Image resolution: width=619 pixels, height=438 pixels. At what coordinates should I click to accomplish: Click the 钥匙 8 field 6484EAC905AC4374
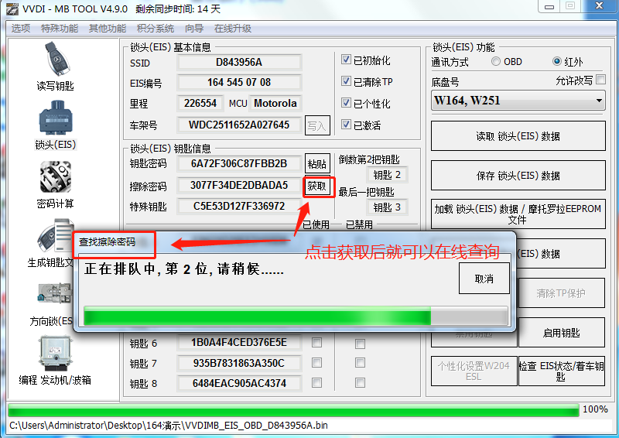pyautogui.click(x=239, y=383)
